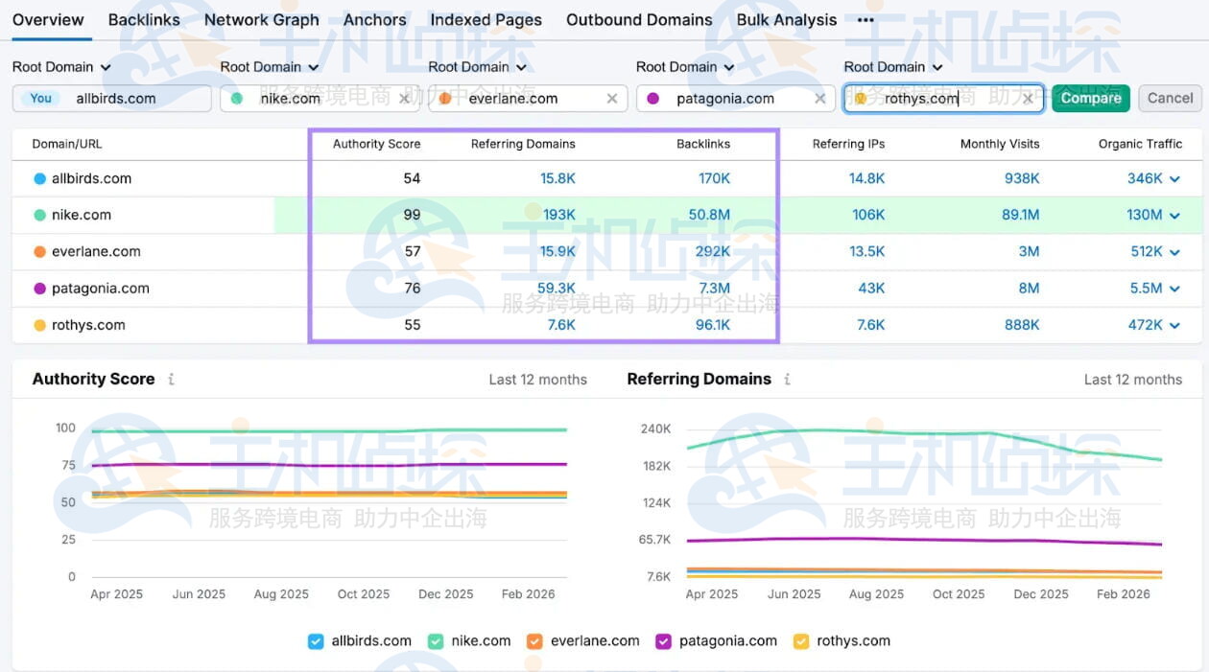
Task: Open the info icon beside Referring Domains chart
Action: pos(787,380)
